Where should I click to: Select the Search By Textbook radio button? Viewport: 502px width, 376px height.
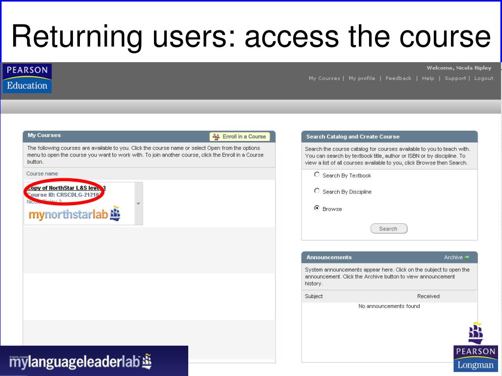pyautogui.click(x=317, y=175)
